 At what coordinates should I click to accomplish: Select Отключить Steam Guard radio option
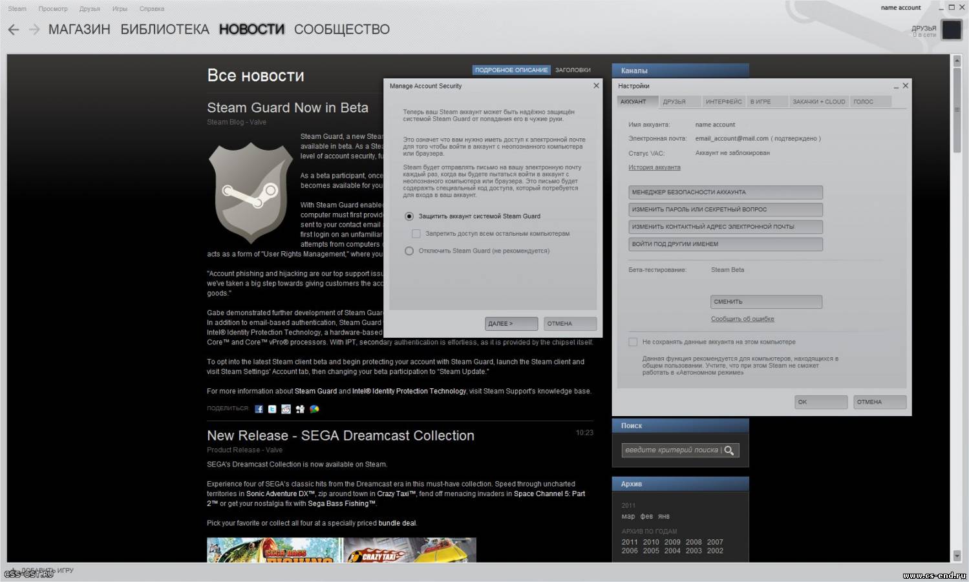pyautogui.click(x=409, y=251)
